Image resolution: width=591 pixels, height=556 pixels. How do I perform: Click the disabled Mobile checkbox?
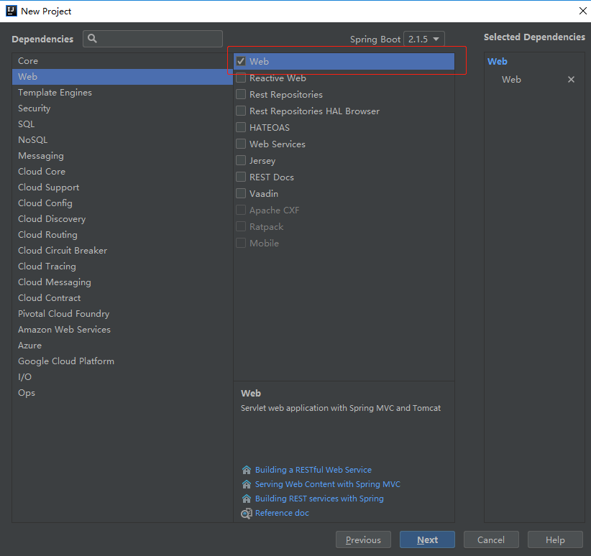coord(241,243)
